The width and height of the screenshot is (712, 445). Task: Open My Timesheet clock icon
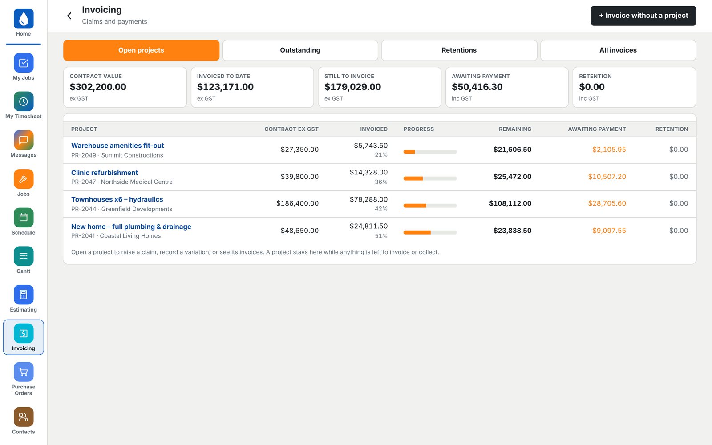[24, 101]
